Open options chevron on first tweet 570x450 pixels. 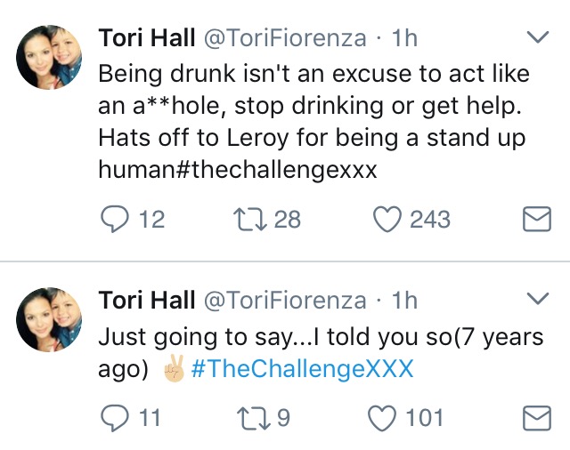538,36
